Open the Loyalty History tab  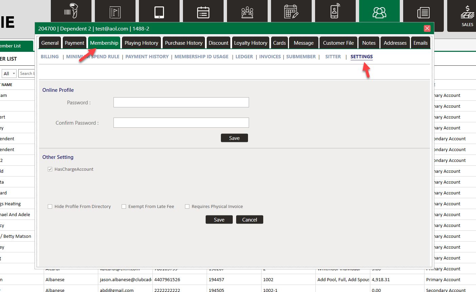[x=250, y=43]
